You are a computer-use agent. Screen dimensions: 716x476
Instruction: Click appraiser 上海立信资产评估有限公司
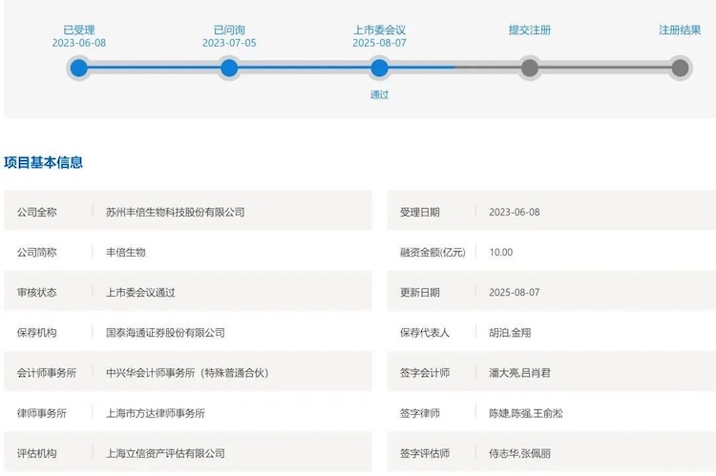(x=165, y=453)
